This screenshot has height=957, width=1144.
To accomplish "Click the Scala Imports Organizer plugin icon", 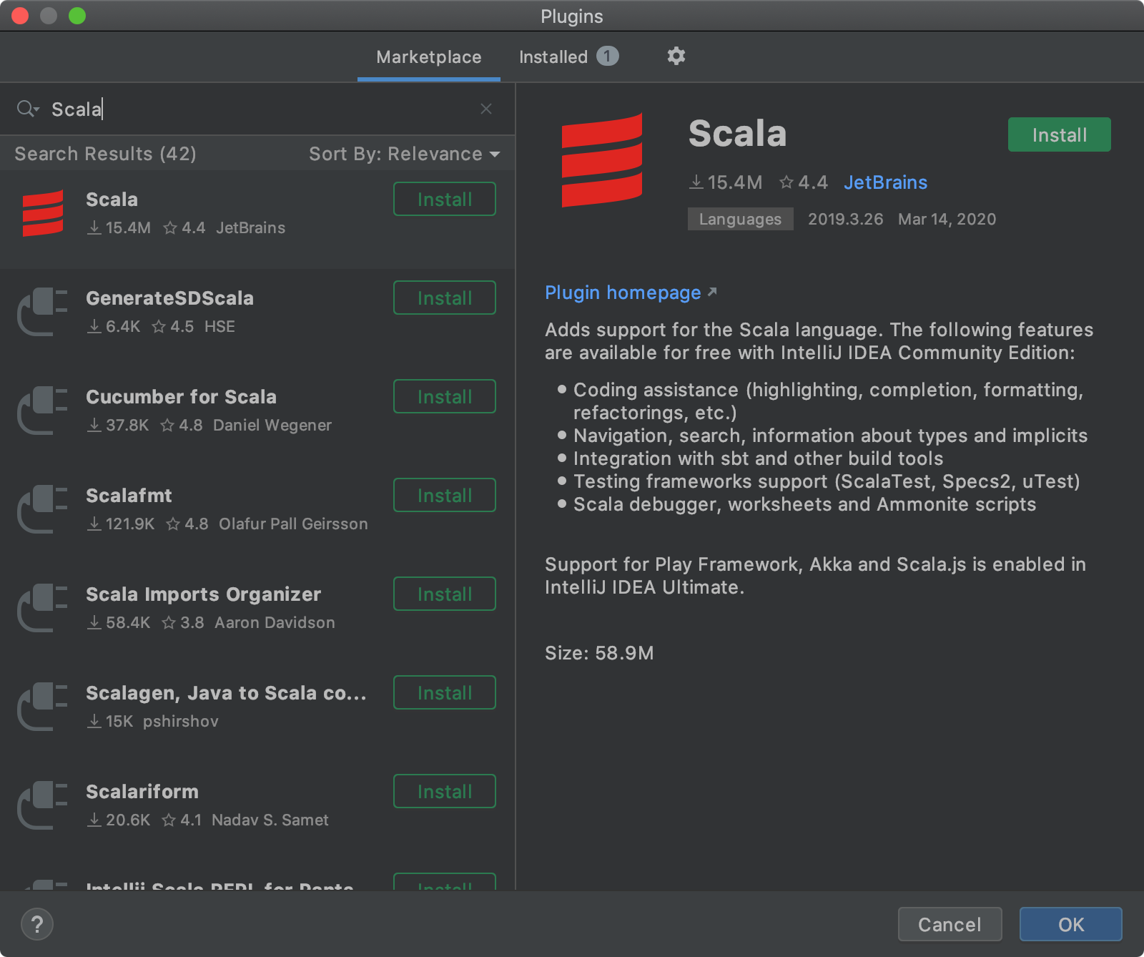I will [43, 608].
